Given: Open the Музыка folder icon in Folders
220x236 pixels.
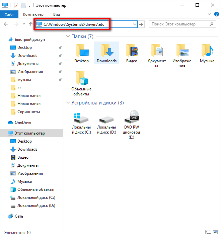Looking at the screenshot, I should (207, 53).
